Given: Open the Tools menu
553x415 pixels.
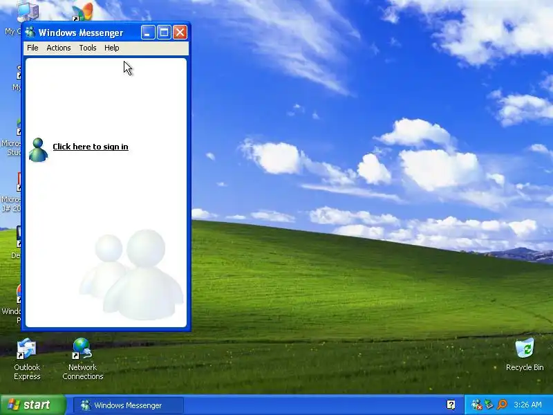Looking at the screenshot, I should coord(88,48).
